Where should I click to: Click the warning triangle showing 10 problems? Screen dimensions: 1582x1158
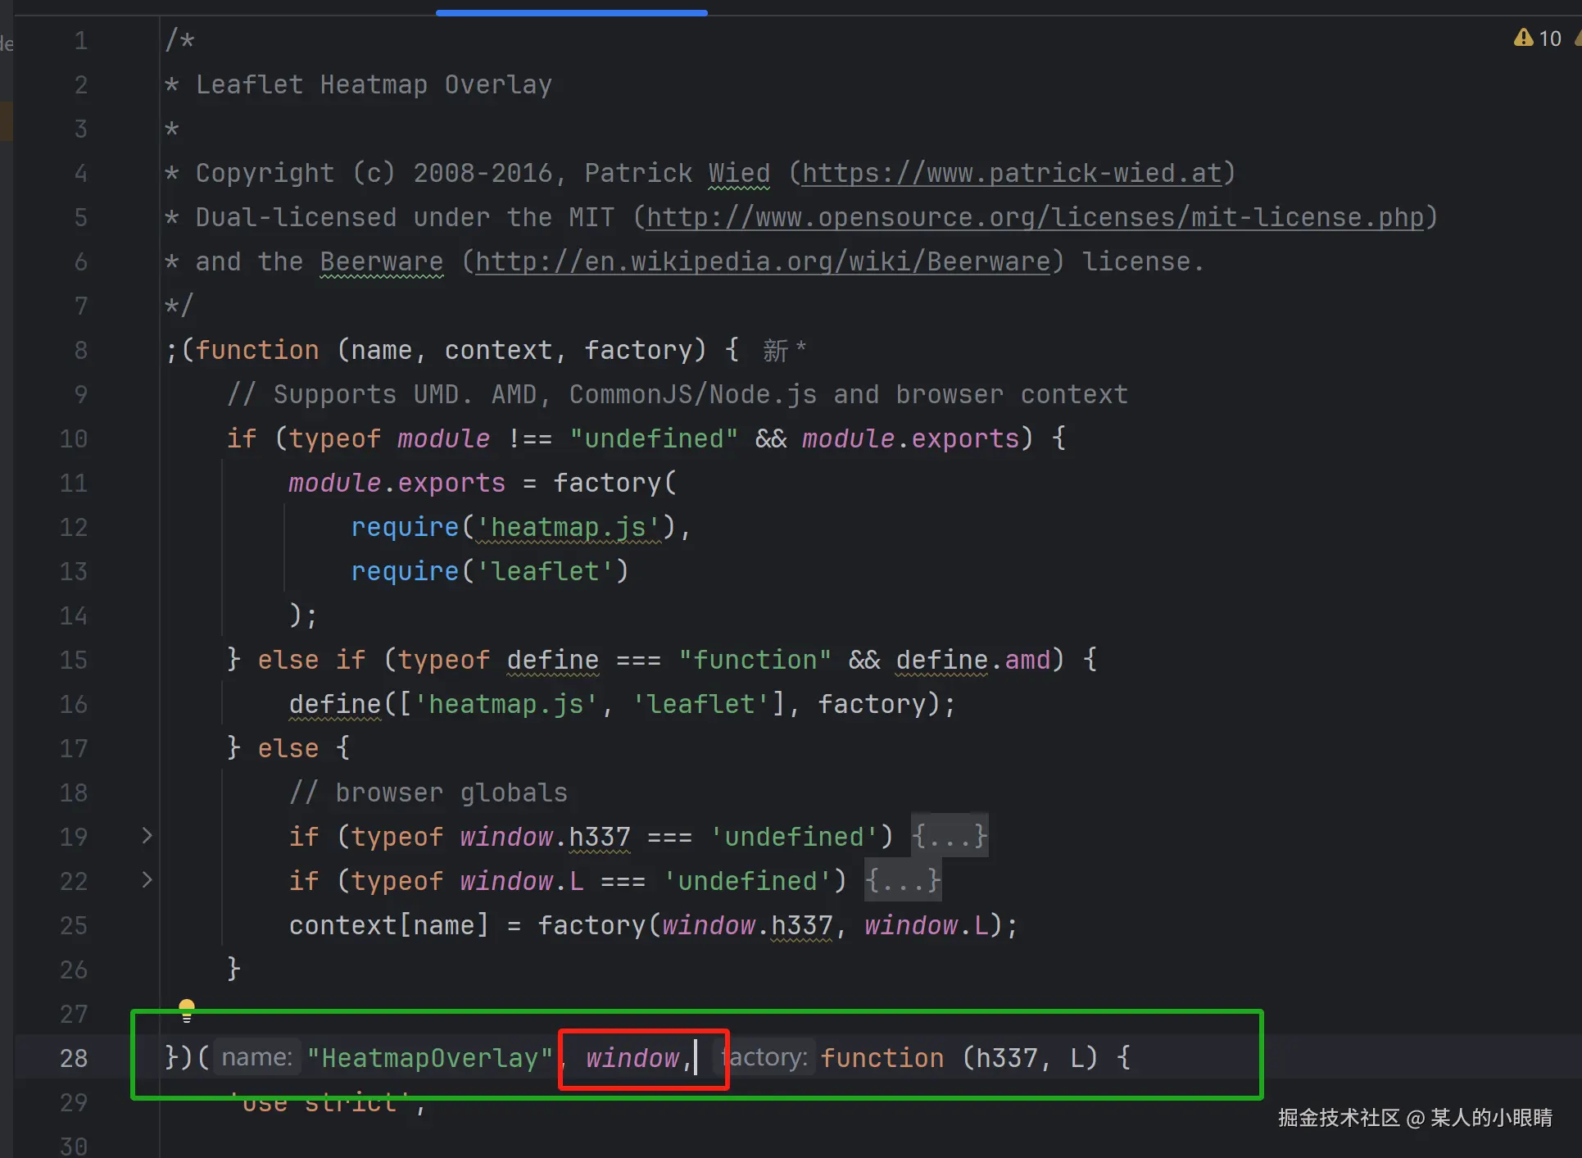pyautogui.click(x=1523, y=38)
